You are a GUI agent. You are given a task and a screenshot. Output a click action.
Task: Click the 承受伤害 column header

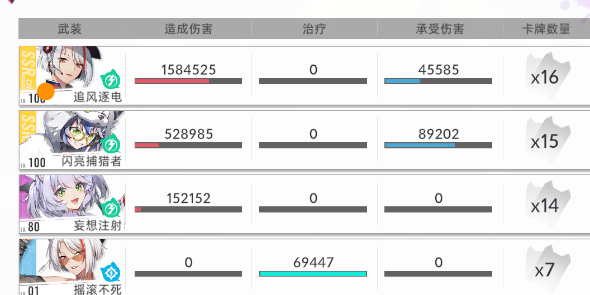click(440, 28)
